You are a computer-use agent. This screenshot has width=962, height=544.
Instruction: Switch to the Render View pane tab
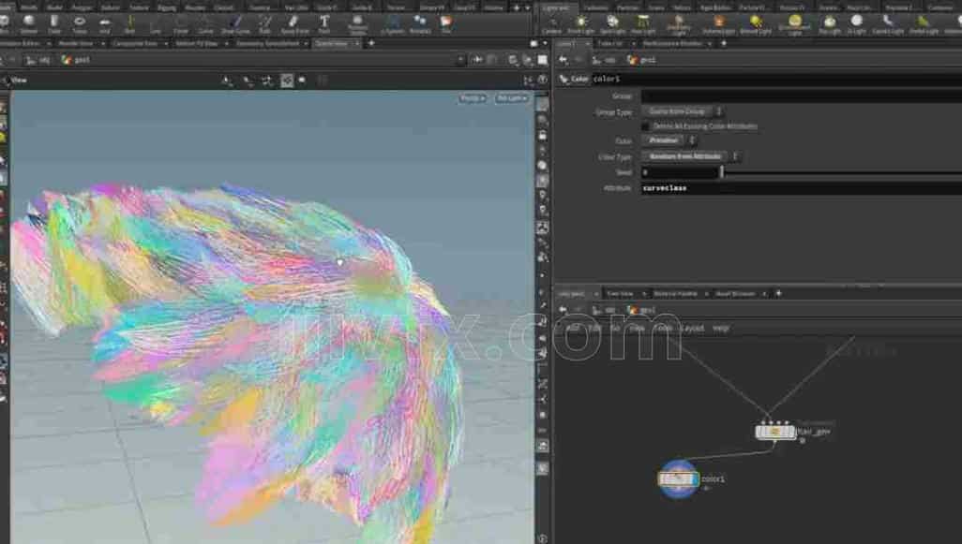(x=76, y=43)
